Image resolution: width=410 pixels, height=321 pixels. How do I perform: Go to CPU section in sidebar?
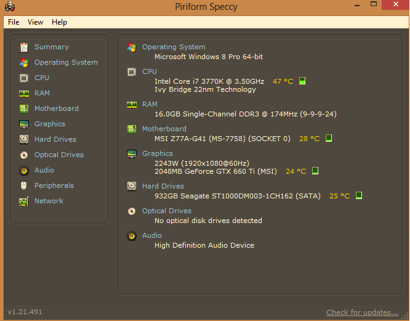click(x=42, y=78)
